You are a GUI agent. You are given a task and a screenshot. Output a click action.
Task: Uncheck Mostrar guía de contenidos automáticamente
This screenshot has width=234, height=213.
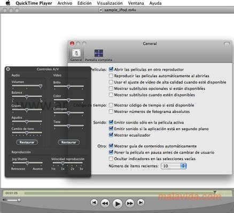pyautogui.click(x=111, y=146)
